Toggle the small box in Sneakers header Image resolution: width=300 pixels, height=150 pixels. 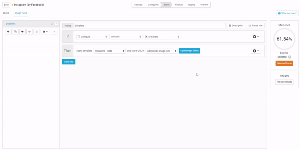(x=56, y=24)
